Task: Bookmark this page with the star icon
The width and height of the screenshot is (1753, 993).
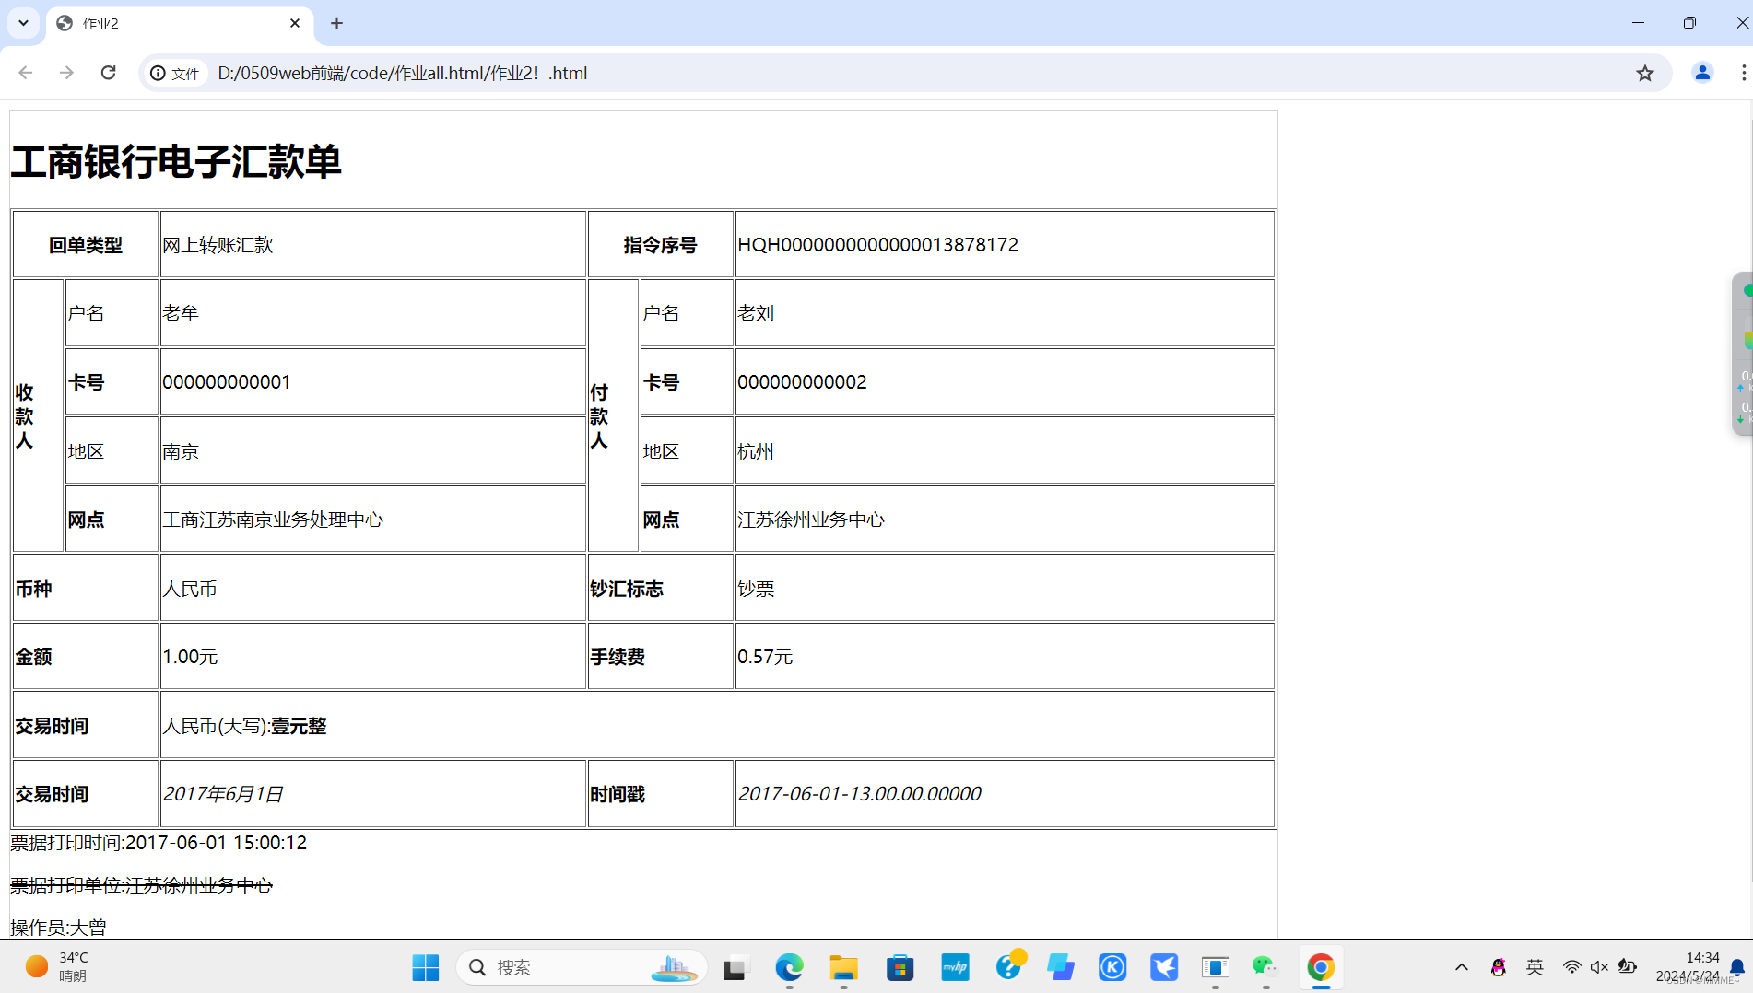Action: pyautogui.click(x=1645, y=73)
